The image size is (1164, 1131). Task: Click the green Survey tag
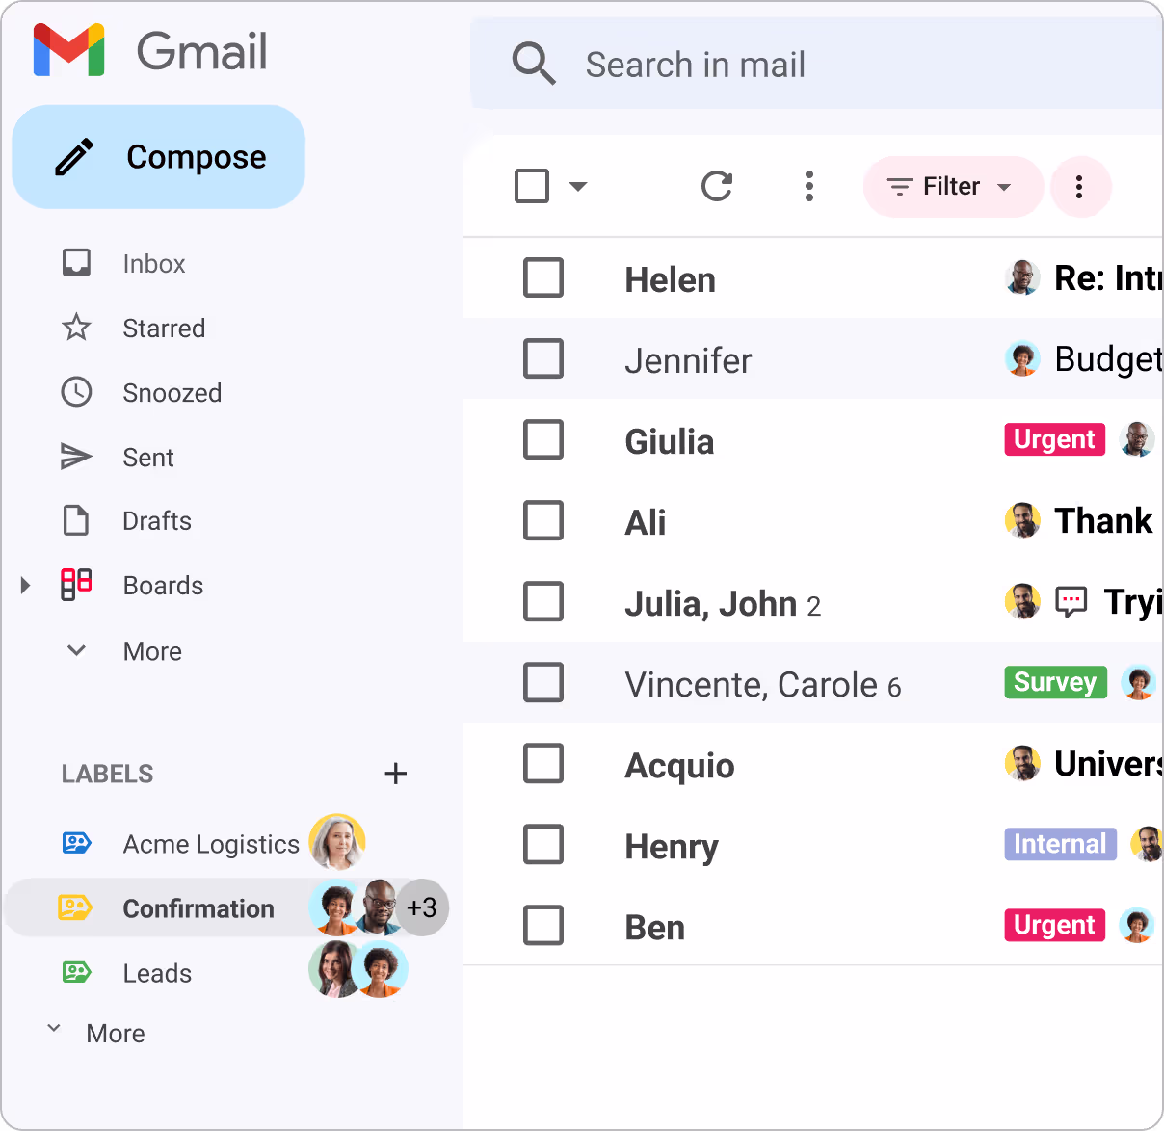point(1056,682)
